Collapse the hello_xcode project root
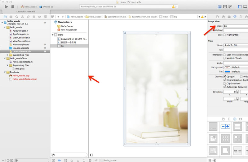Image resolution: width=248 pixels, height=162 pixels. click(x=2, y=22)
